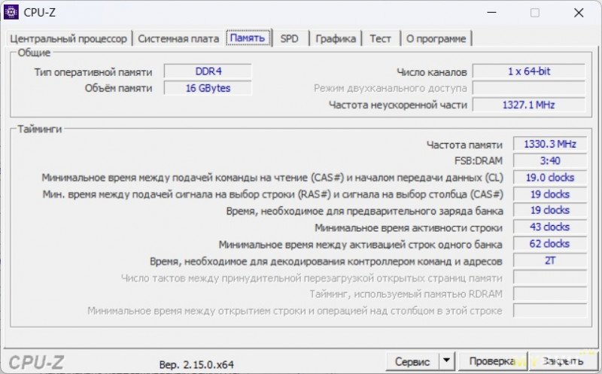
Task: Show the О программе tab
Action: click(436, 38)
